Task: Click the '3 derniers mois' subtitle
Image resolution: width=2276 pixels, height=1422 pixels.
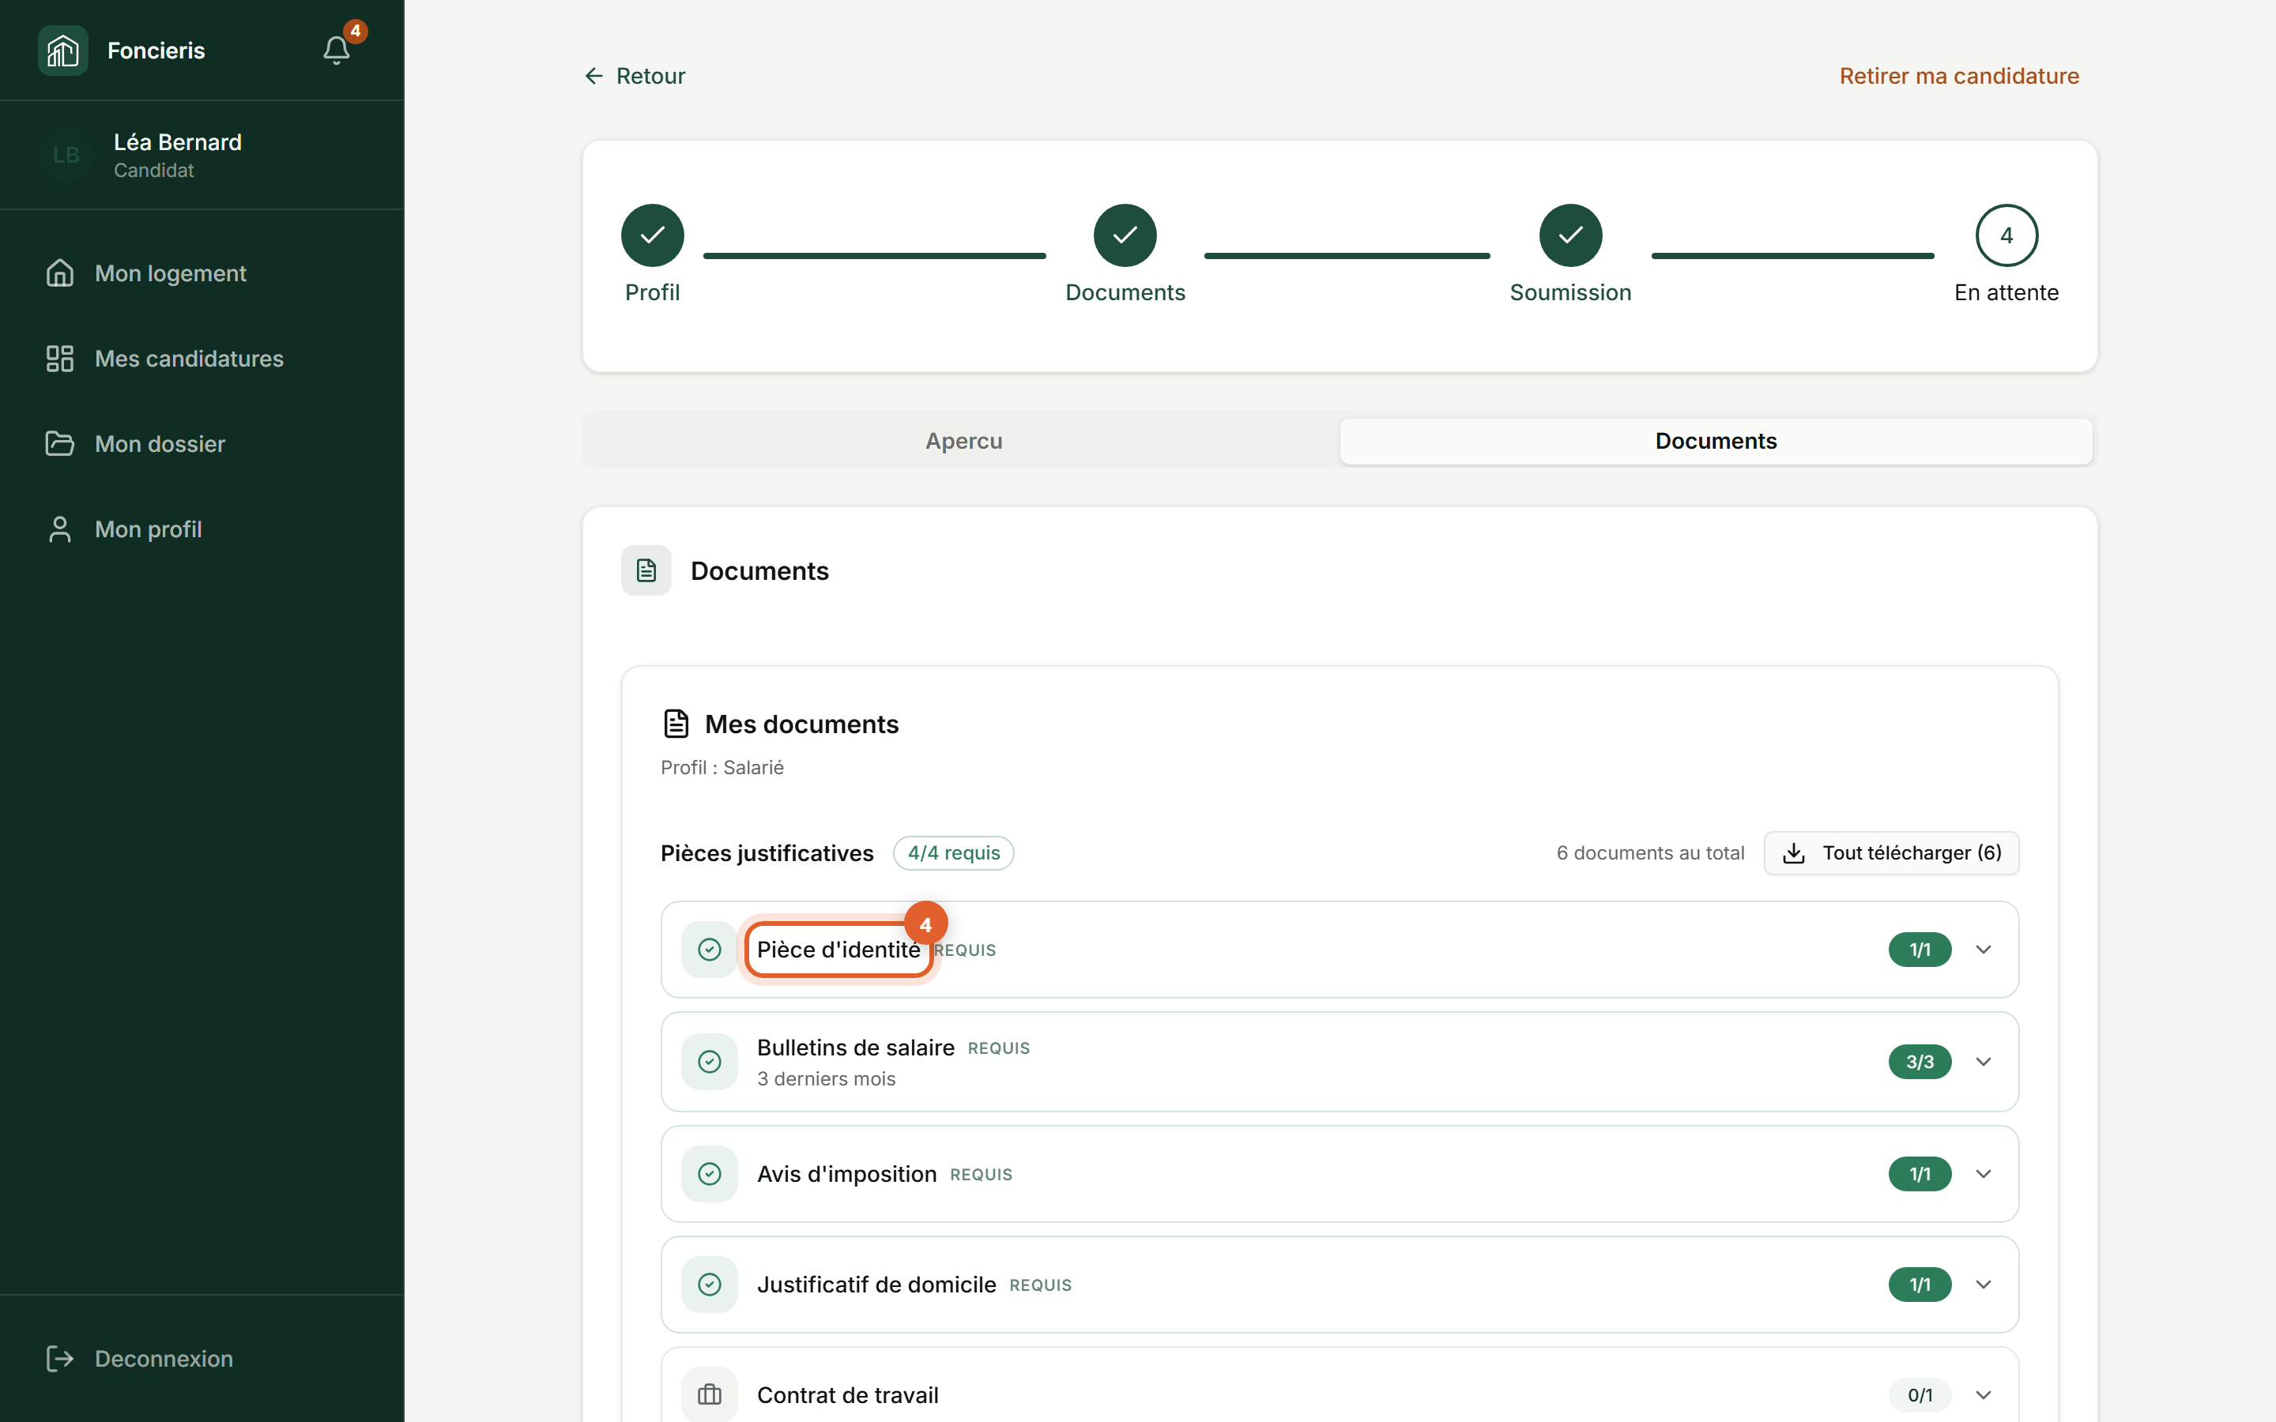Action: pyautogui.click(x=826, y=1078)
